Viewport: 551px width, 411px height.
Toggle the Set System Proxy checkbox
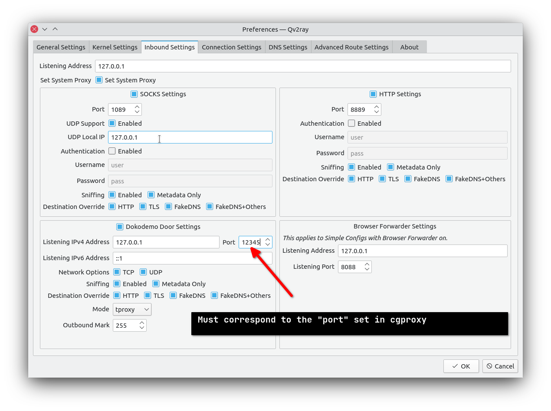coord(99,80)
